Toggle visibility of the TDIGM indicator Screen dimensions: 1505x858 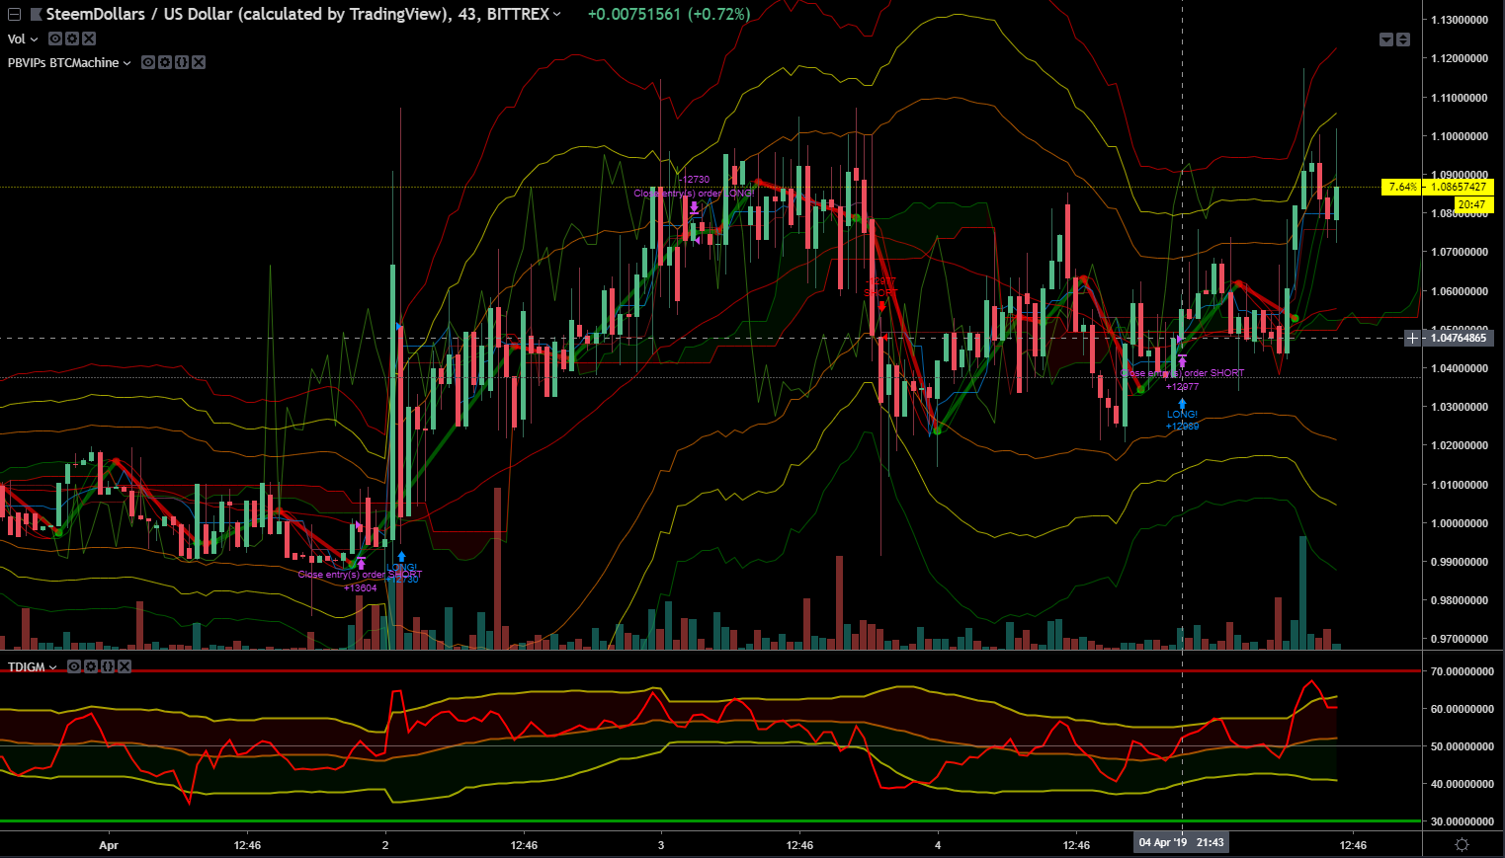[74, 667]
